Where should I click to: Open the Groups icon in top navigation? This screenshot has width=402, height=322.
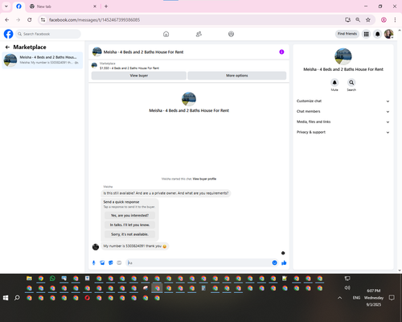[x=231, y=34]
